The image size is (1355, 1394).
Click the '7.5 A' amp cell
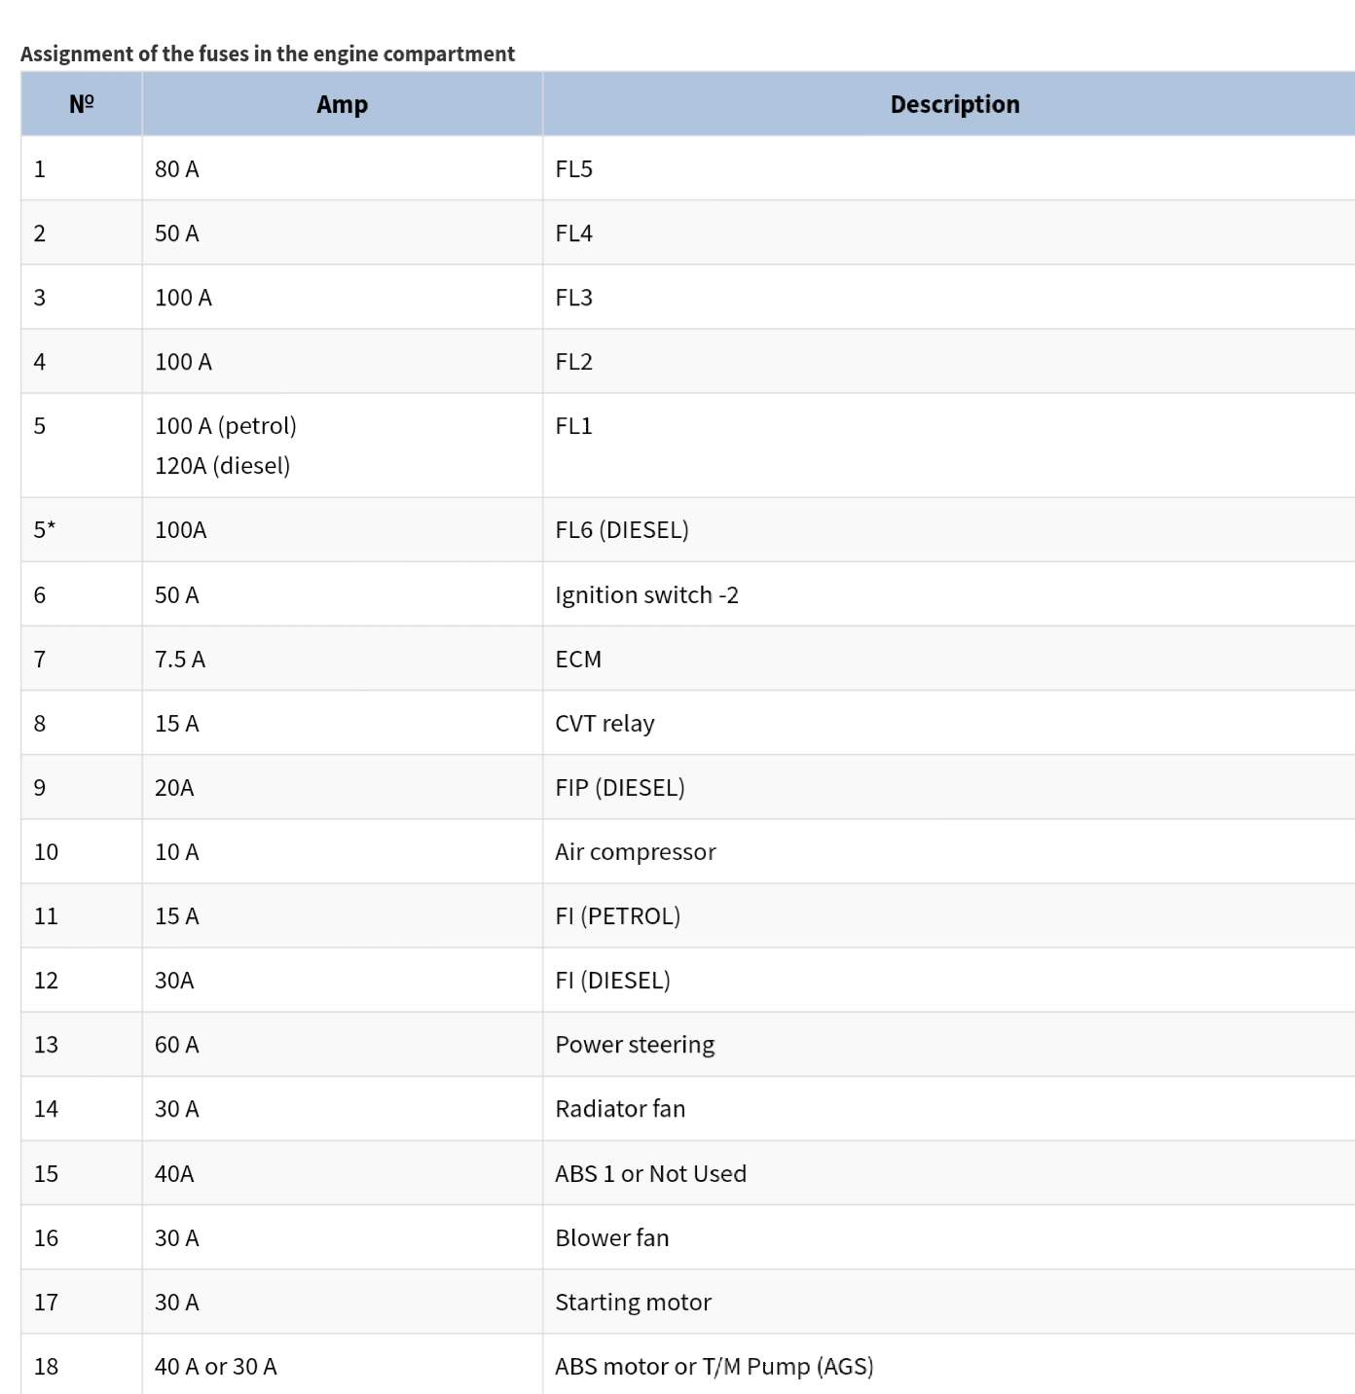(x=343, y=659)
